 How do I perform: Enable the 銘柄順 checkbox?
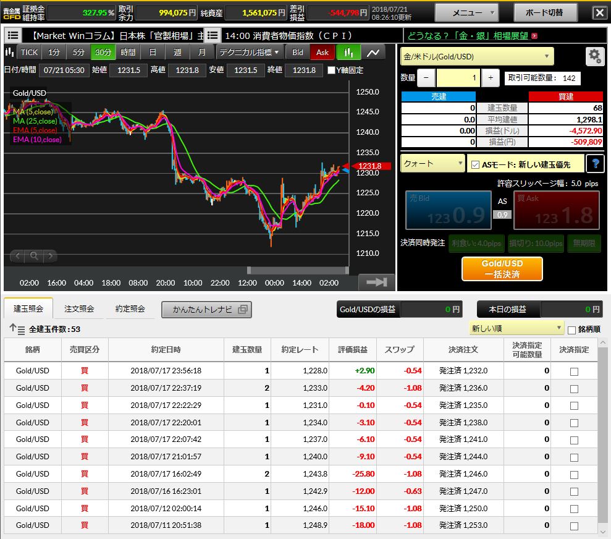click(x=571, y=330)
